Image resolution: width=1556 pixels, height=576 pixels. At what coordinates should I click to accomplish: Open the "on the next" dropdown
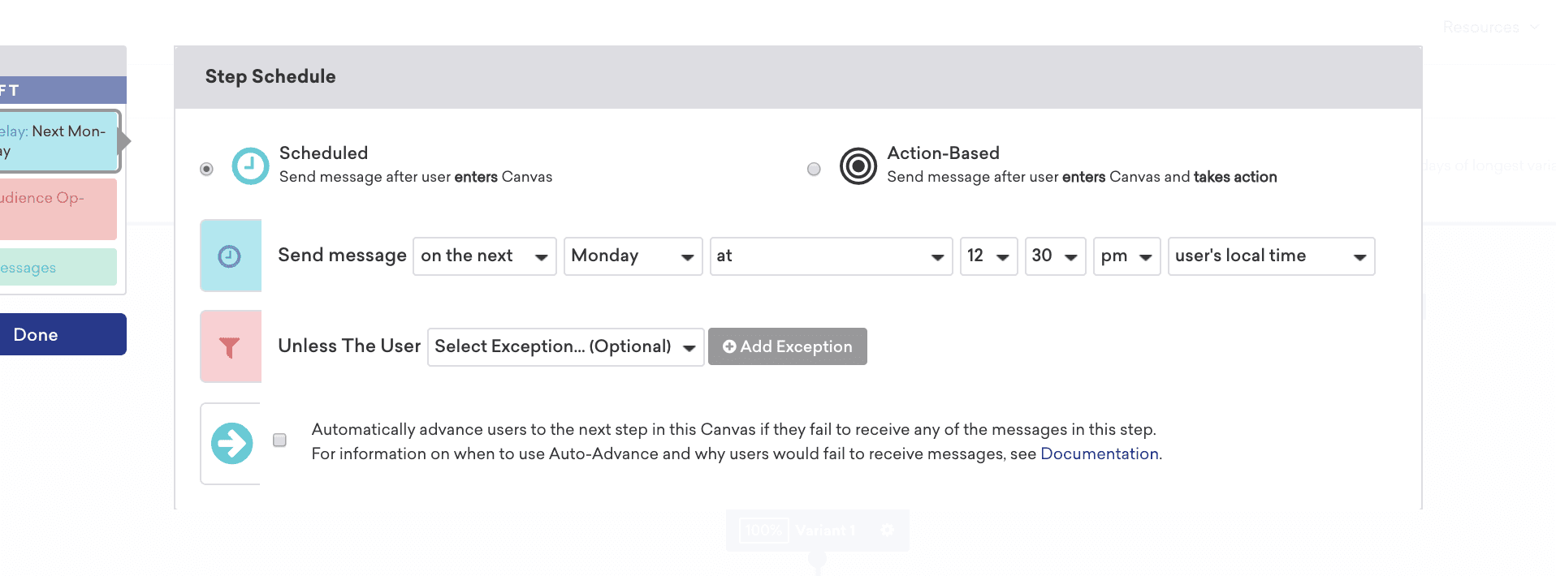(484, 256)
